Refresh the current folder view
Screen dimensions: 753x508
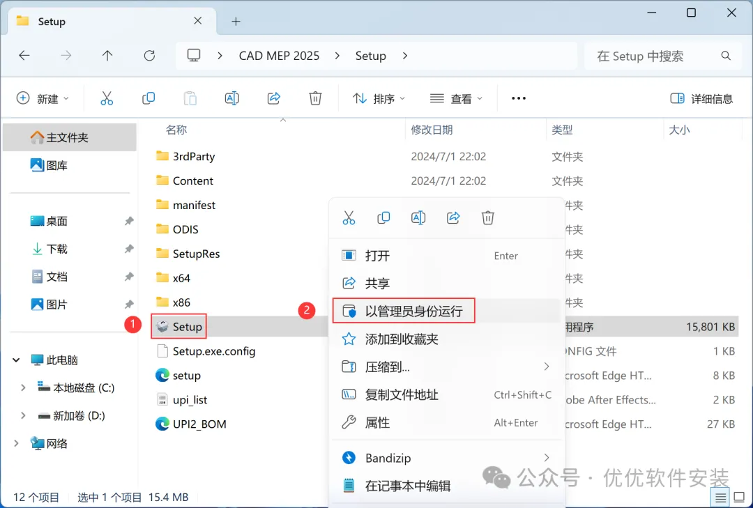click(x=149, y=56)
